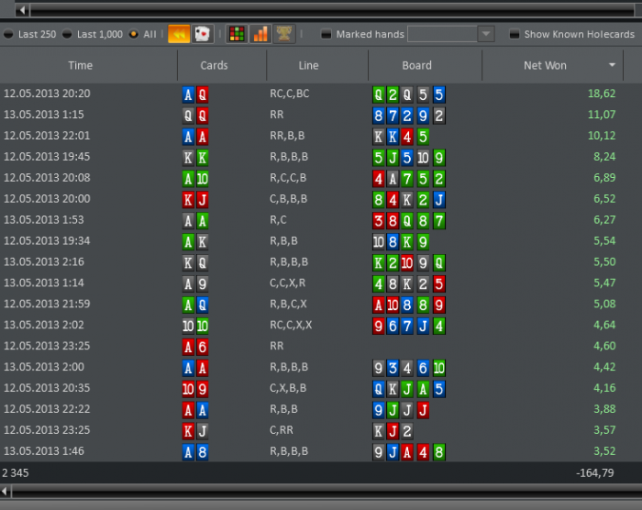642x510 pixels.
Task: Click the K K hole cards in the 8,24 row
Action: [195, 158]
